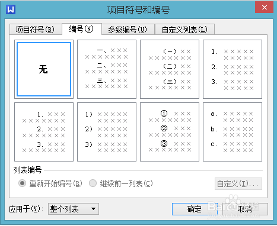277x226 pixels.
Task: Click the 编号 tab
Action: coord(82,29)
